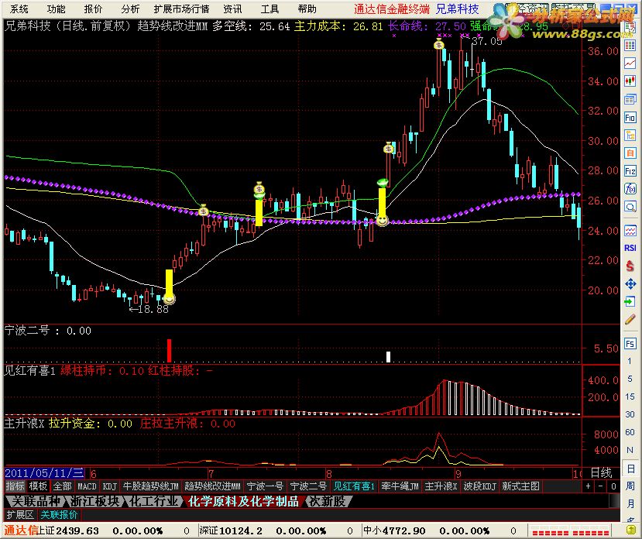The image size is (642, 539).
Task: Open the f(x) formula manager icon
Action: [630, 188]
